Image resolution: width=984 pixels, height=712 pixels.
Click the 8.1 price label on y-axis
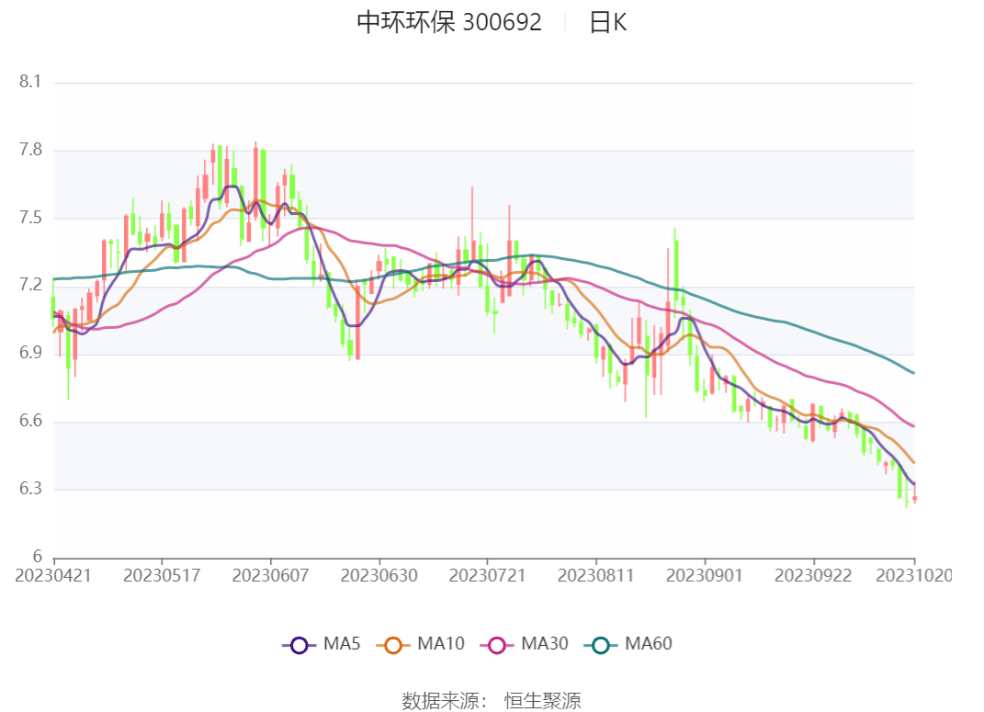30,83
